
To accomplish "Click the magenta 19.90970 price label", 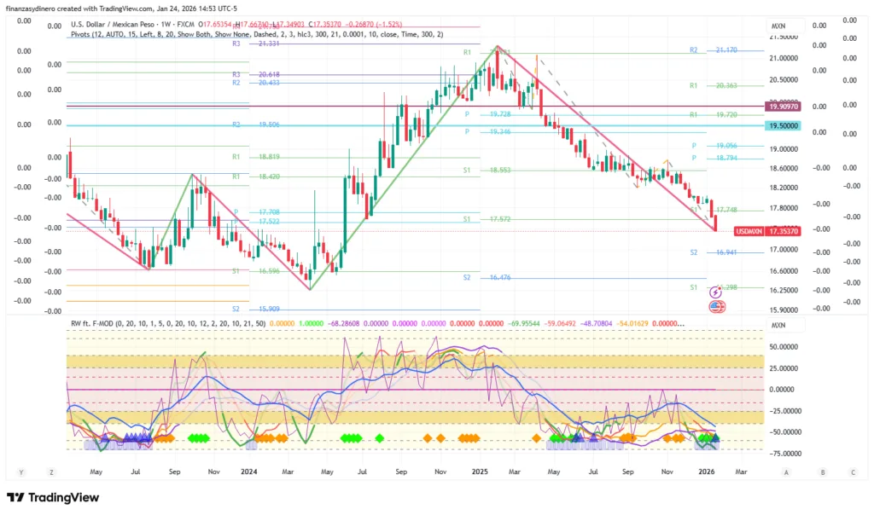I will coord(783,107).
